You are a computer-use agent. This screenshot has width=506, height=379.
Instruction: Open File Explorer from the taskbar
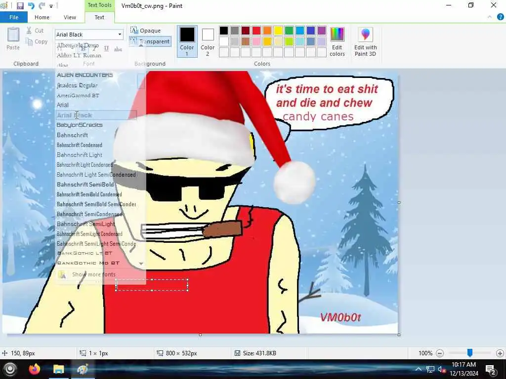pos(59,369)
